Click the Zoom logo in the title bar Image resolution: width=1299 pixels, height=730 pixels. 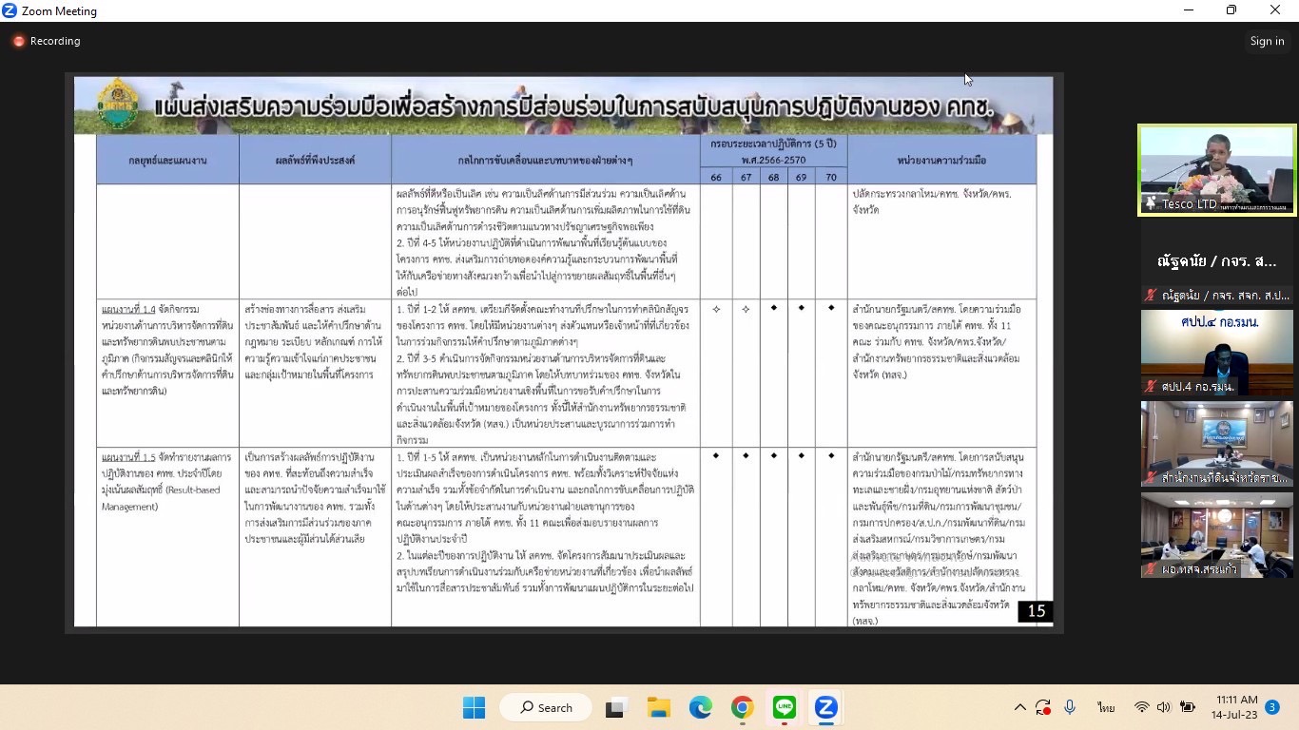click(10, 10)
